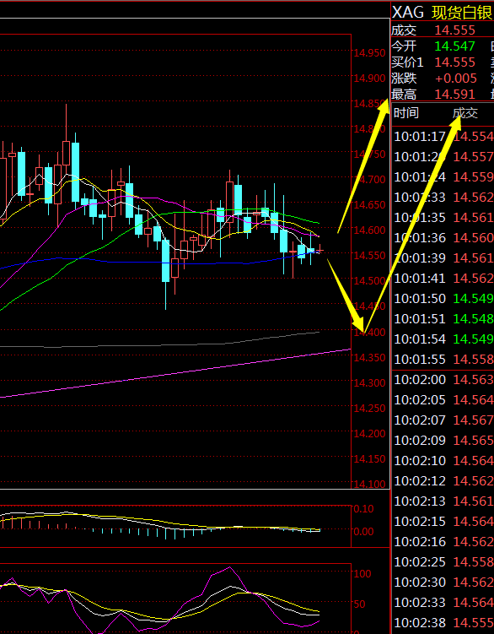The height and width of the screenshot is (634, 494).
Task: Select the tick row at 10:02:13
Action: (x=443, y=501)
